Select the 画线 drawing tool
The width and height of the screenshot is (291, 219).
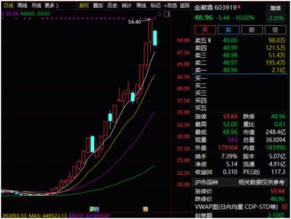(x=141, y=5)
